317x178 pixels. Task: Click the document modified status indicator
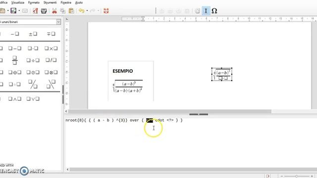tap(268, 176)
